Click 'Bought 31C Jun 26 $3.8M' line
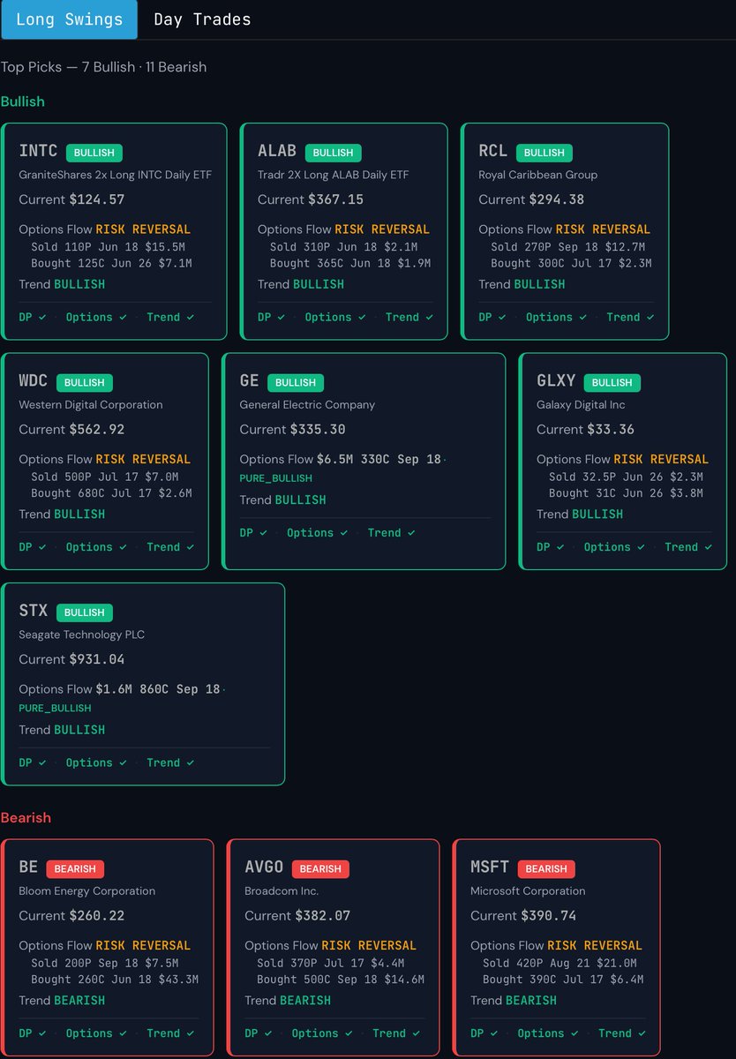The width and height of the screenshot is (736, 1059). [x=626, y=494]
